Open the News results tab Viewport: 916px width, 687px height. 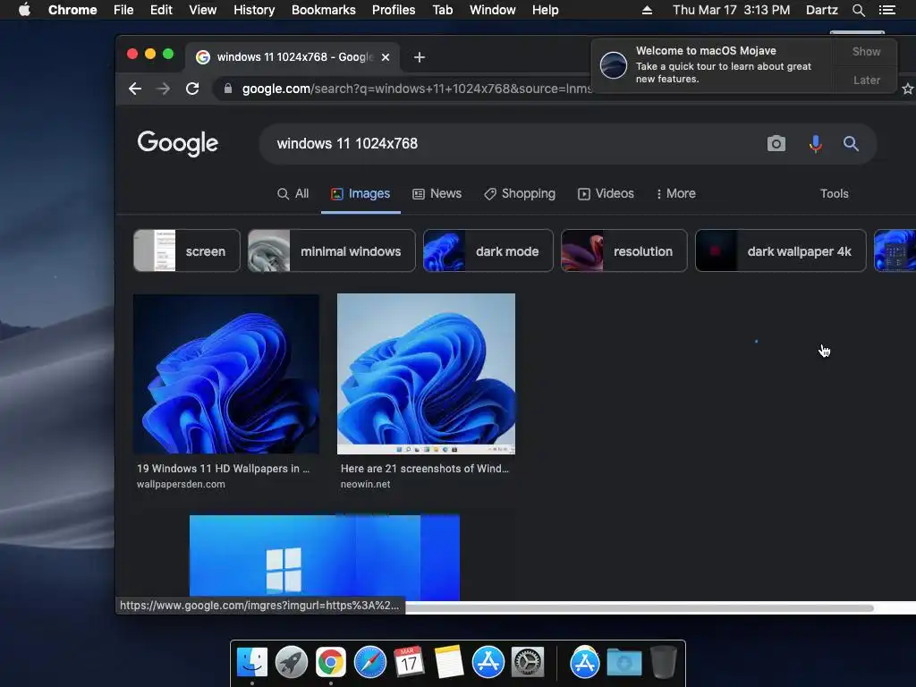437,194
